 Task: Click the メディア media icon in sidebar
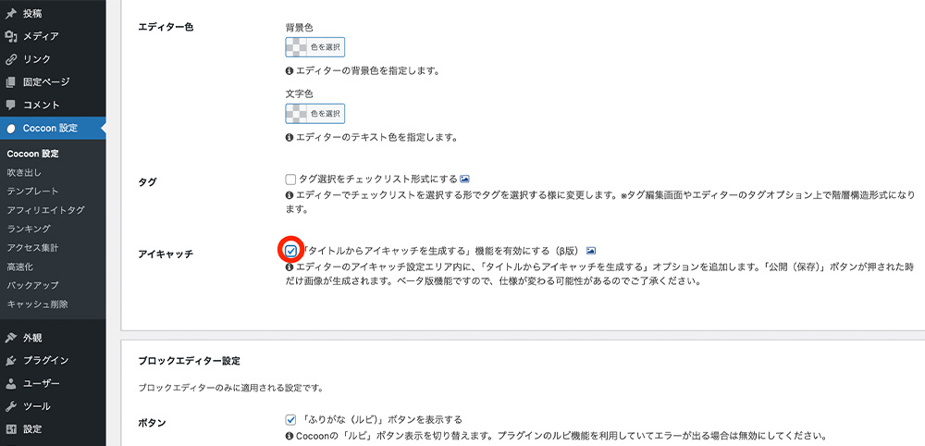click(11, 37)
